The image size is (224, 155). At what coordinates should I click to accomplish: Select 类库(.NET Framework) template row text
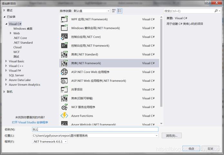click(86, 63)
